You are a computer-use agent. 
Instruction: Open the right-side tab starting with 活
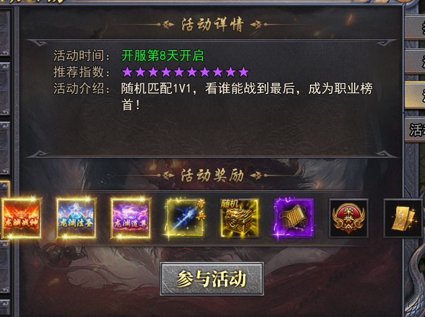[415, 130]
